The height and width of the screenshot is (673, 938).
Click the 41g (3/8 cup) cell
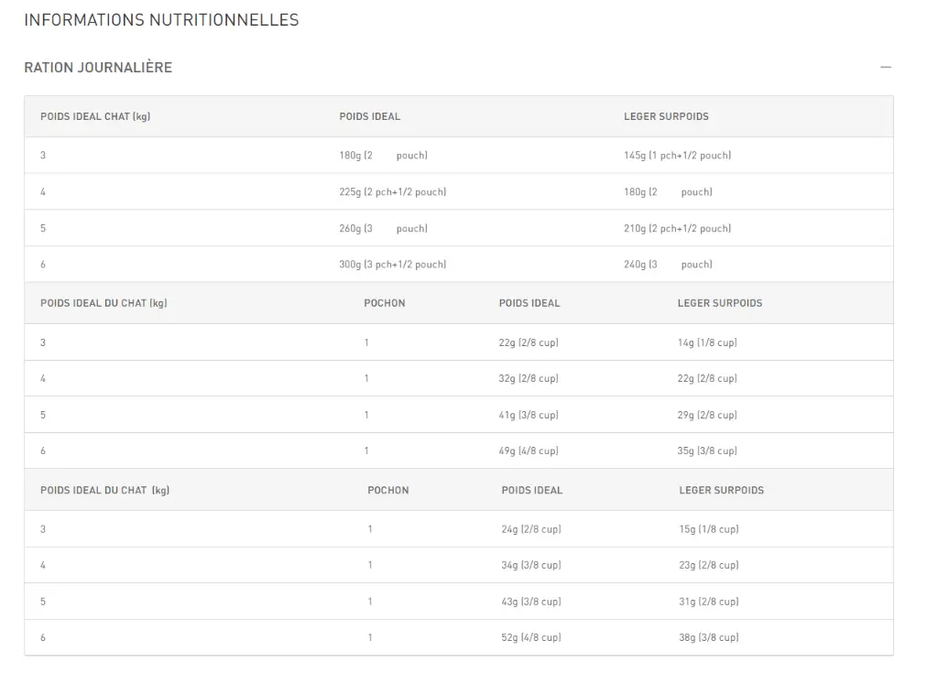529,416
